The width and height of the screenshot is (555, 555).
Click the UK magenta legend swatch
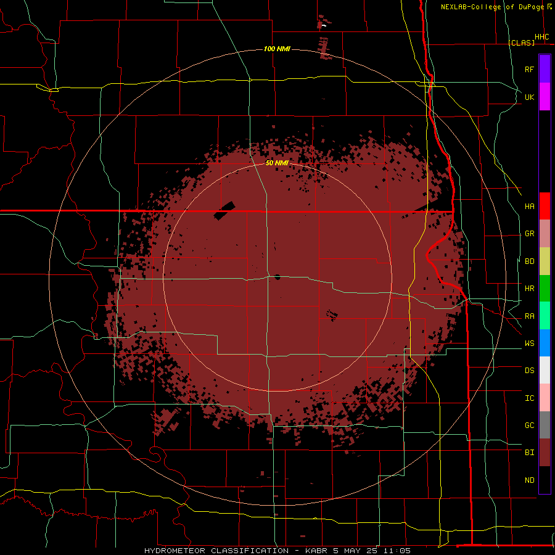545,97
